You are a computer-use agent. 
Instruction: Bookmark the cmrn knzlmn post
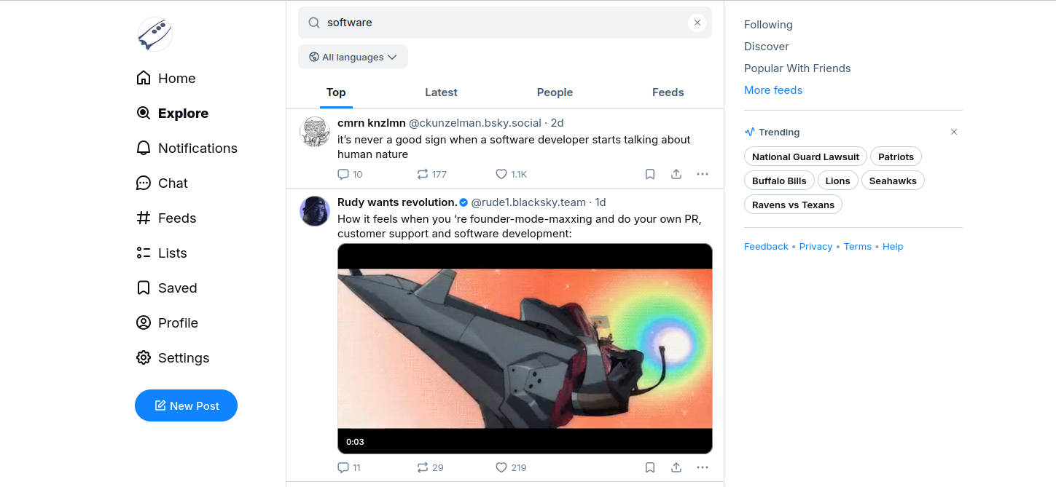pos(650,174)
